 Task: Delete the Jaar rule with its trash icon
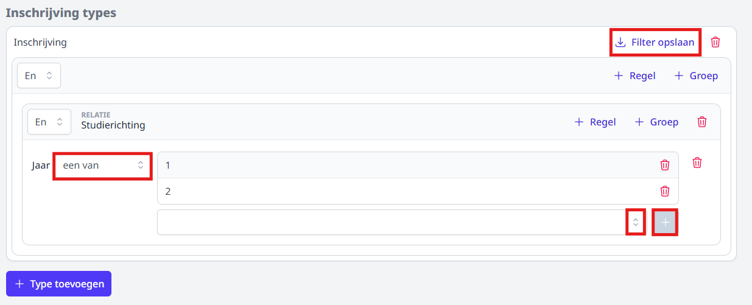coord(697,163)
